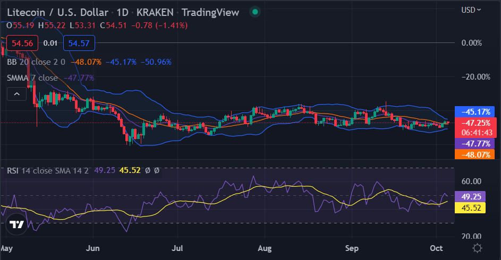Click the chart settings gear icon

coord(477,248)
